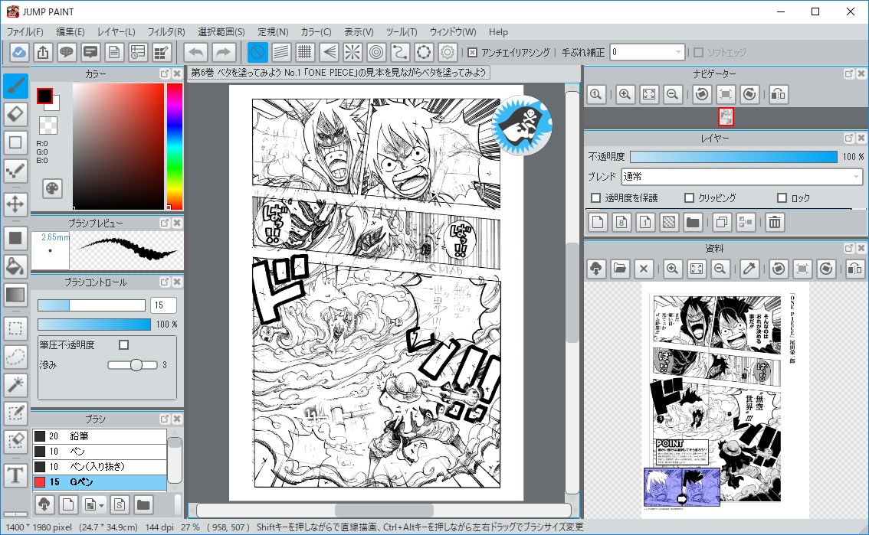Click the rainbow hue strip
The width and height of the screenshot is (869, 535).
(x=175, y=146)
